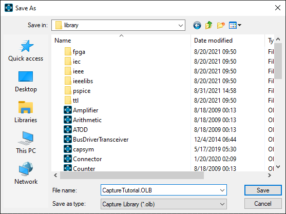This screenshot has height=214, width=286.
Task: Click the date '1/20/2020 02:09'
Action: click(x=215, y=159)
